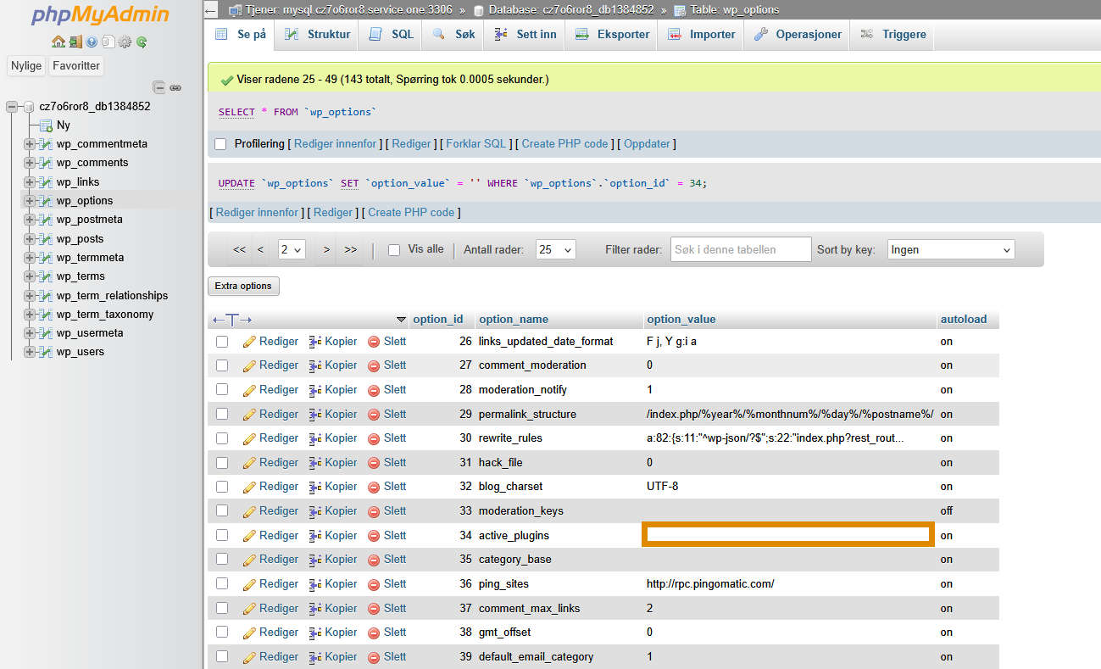Enable the Profilering checkbox
Viewport: 1101px width, 669px height.
tap(220, 144)
